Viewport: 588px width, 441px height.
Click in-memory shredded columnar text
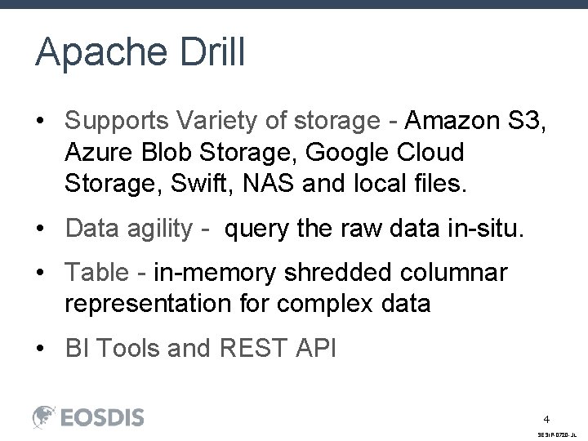[x=331, y=273]
